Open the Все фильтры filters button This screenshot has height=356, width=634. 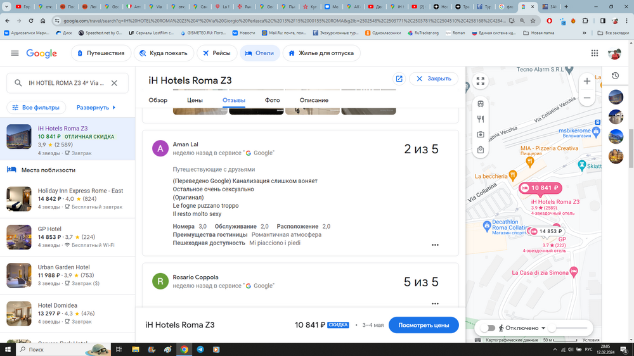tap(36, 108)
